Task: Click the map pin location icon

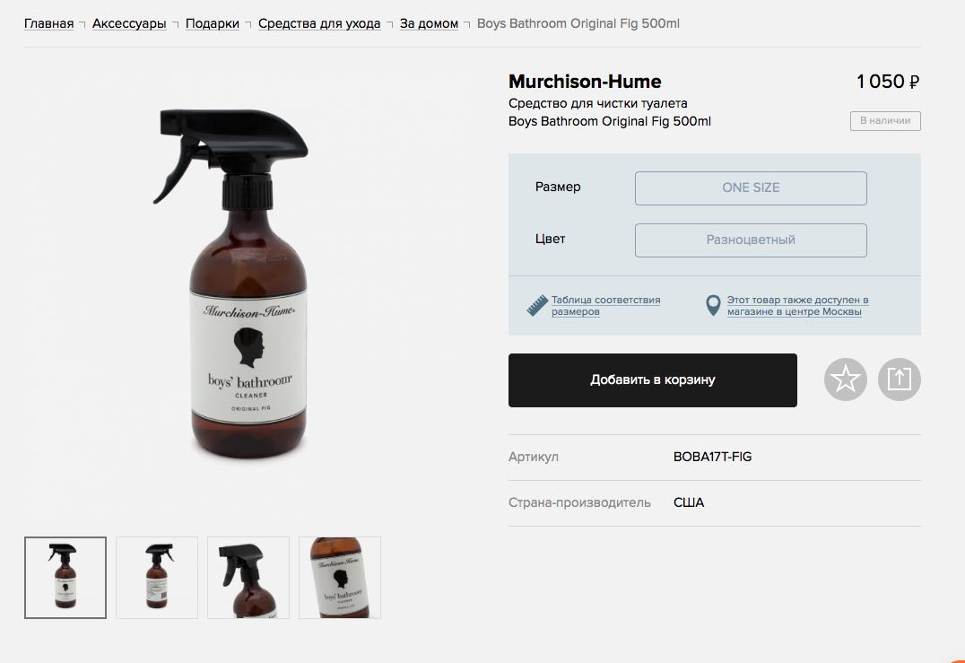Action: [x=713, y=305]
